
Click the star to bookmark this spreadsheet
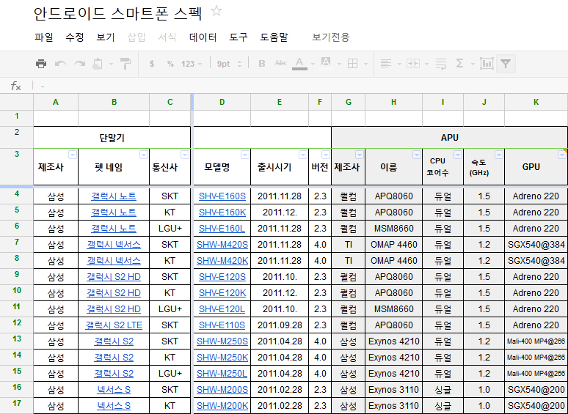pos(216,11)
